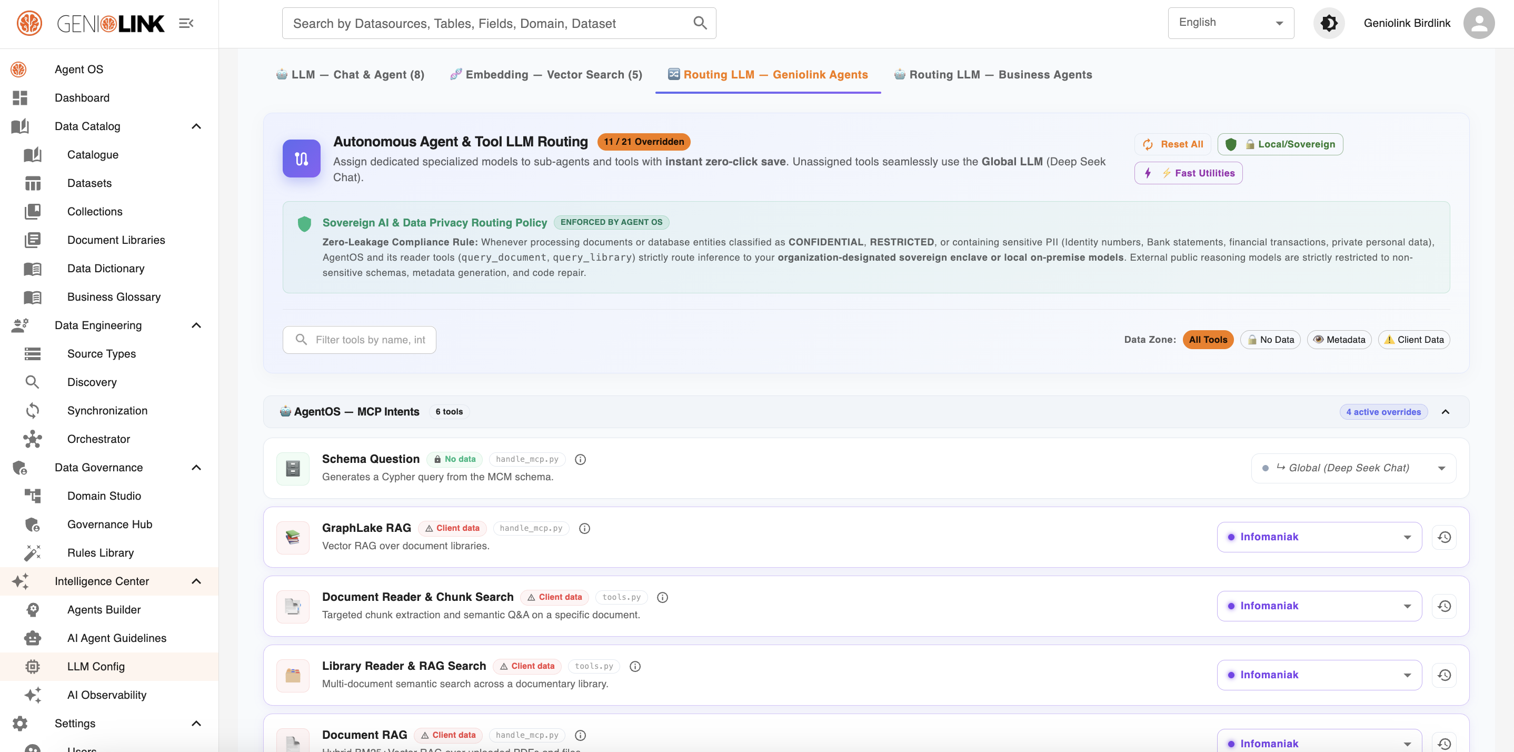Collapse the Data Engineering sidebar group
The image size is (1514, 752).
[x=196, y=326]
